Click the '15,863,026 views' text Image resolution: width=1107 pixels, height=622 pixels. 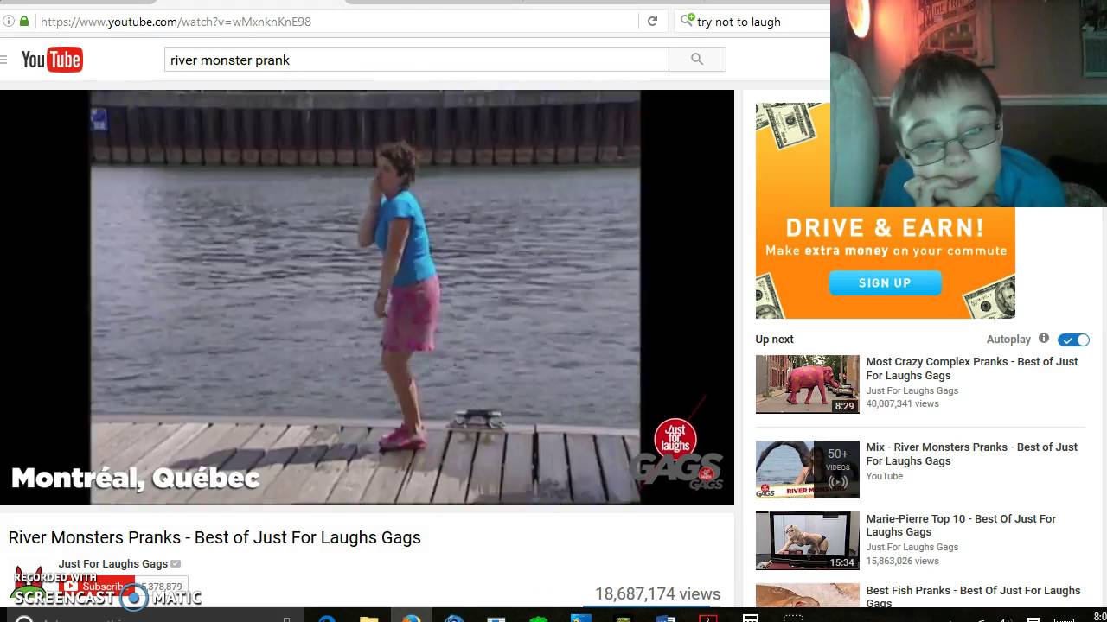tap(902, 561)
